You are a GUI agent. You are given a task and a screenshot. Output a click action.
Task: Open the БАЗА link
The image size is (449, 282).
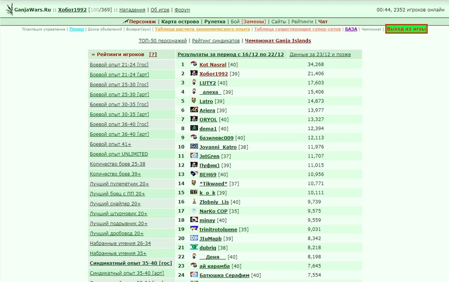click(x=351, y=29)
